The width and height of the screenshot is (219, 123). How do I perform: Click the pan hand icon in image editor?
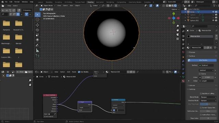(x=30, y=85)
